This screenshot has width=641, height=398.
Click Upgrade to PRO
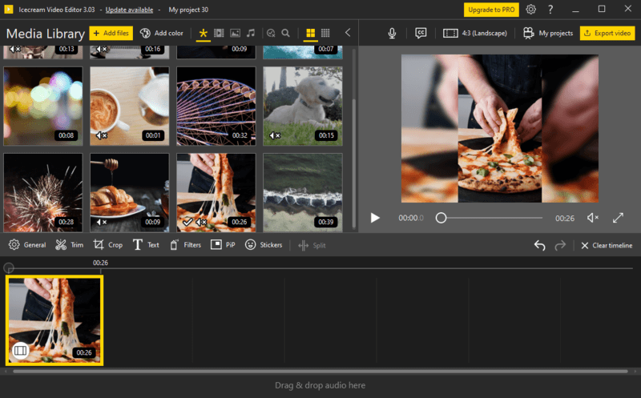click(x=491, y=10)
